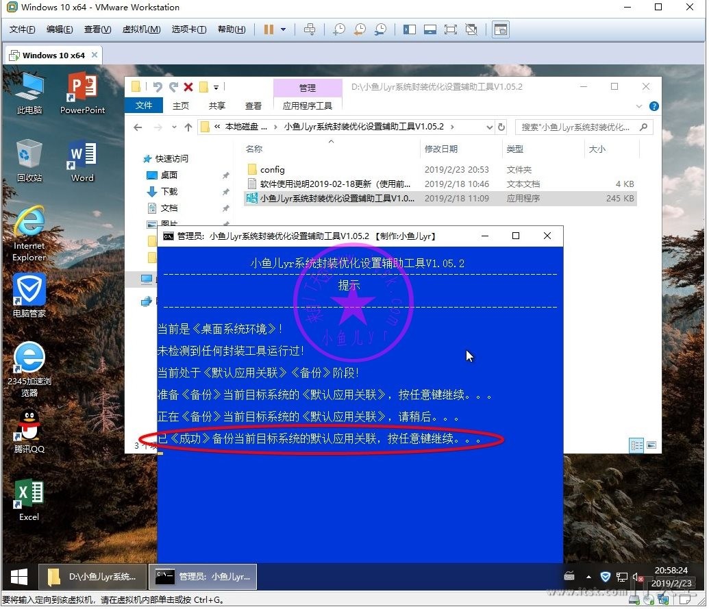Open 快速访问 in Explorer navigation pane

pyautogui.click(x=171, y=159)
